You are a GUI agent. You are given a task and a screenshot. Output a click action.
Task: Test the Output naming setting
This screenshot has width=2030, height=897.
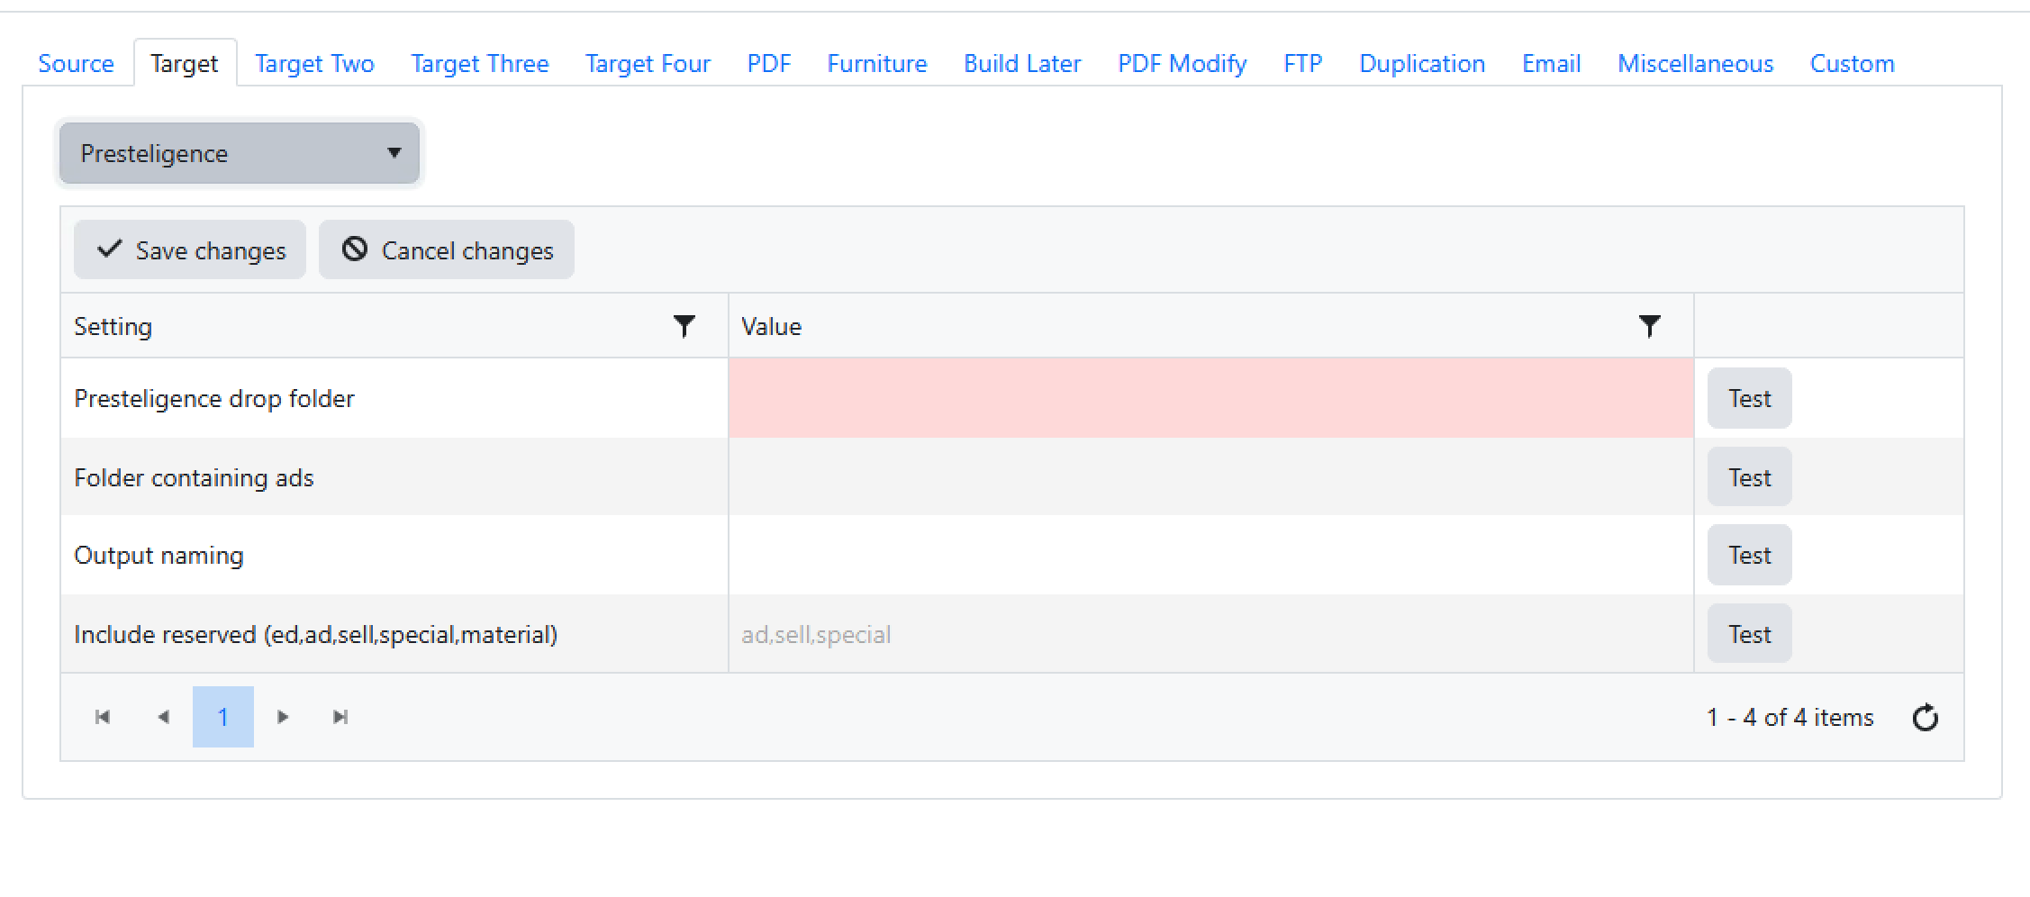click(x=1749, y=555)
